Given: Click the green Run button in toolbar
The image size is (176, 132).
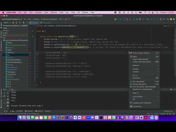Looking at the screenshot, I should point(134,19).
